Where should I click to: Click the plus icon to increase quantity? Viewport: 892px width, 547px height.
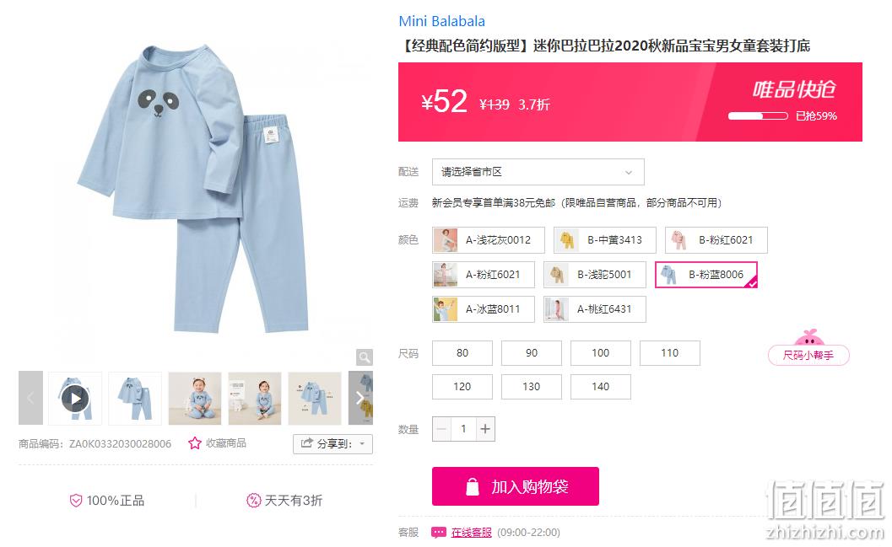click(485, 429)
